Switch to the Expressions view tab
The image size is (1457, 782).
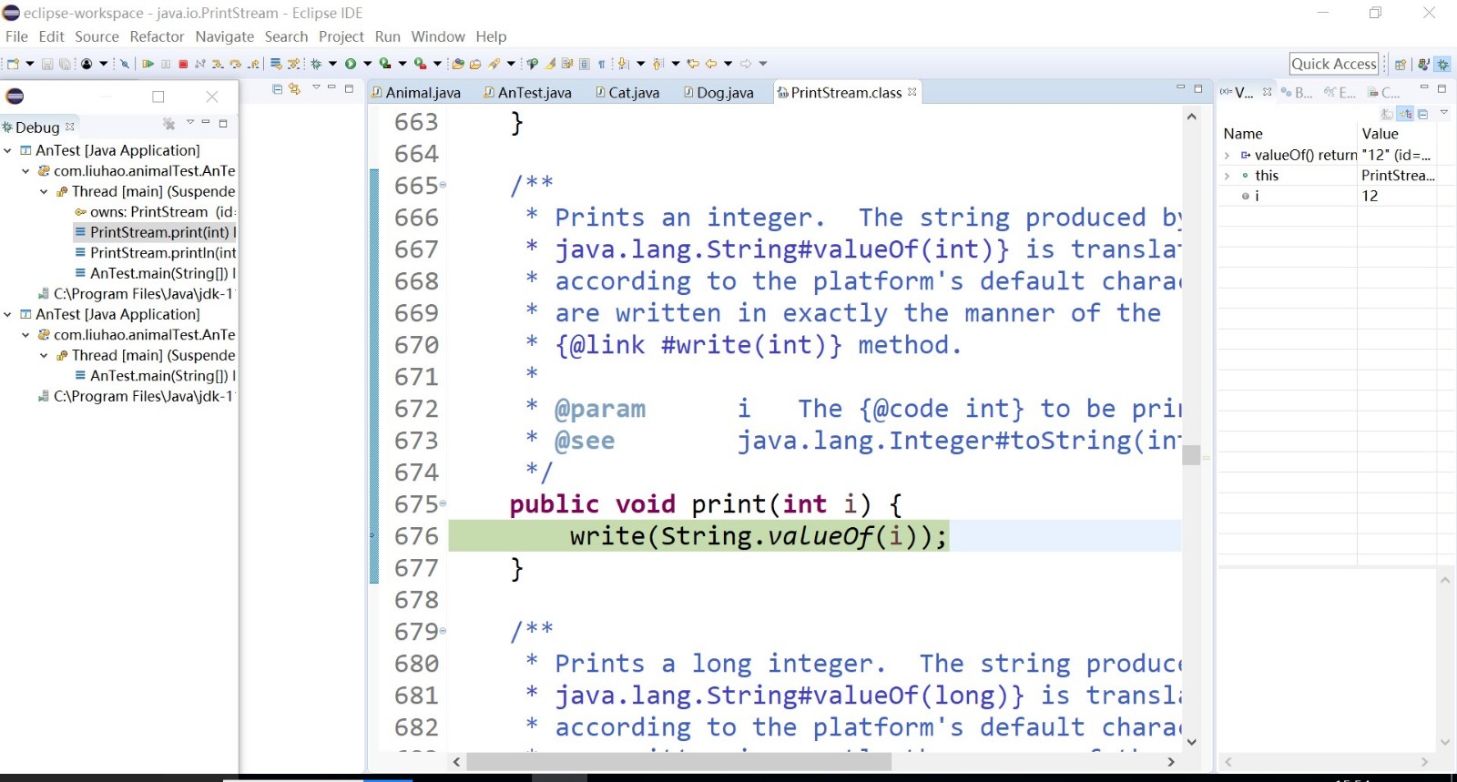(1340, 93)
